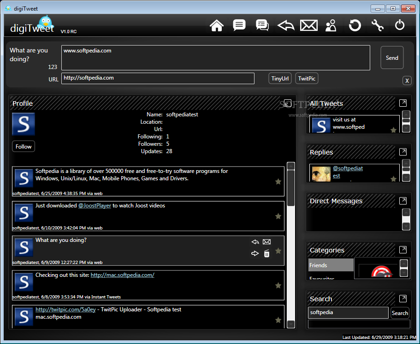The width and height of the screenshot is (420, 344).
Task: Click the profile avatar image
Action: coord(24,124)
